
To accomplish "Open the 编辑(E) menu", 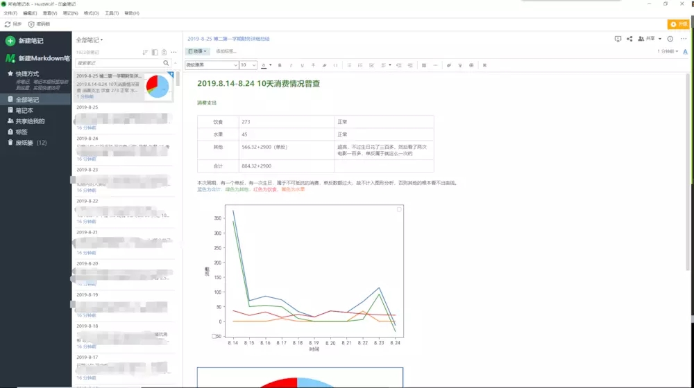I will [x=30, y=13].
